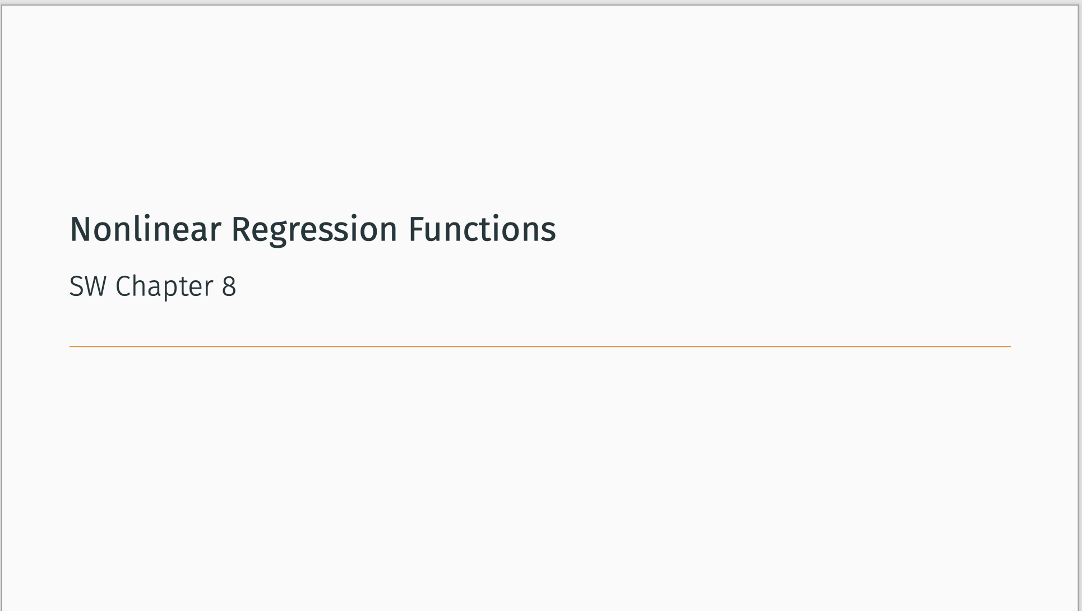
Task: Click the right end of the orange line
Action: coord(1008,346)
